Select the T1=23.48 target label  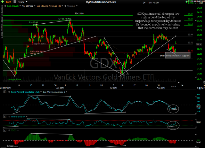(x=33, y=23)
